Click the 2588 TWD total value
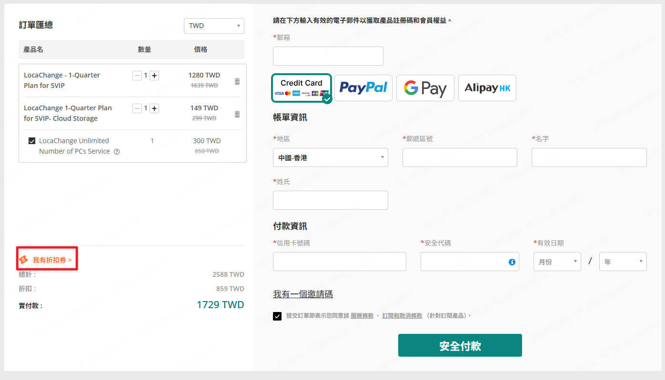The height and width of the screenshot is (380, 665). [x=228, y=274]
